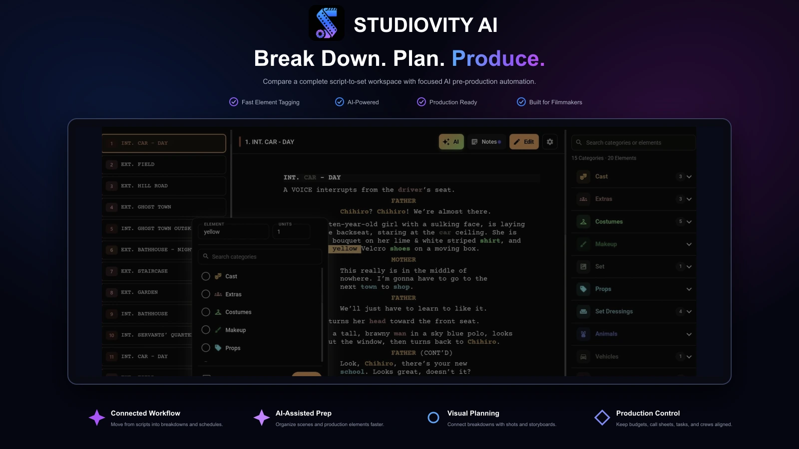Click the 1. INT. CAR - DAY scene header
This screenshot has height=449, width=799.
point(270,142)
